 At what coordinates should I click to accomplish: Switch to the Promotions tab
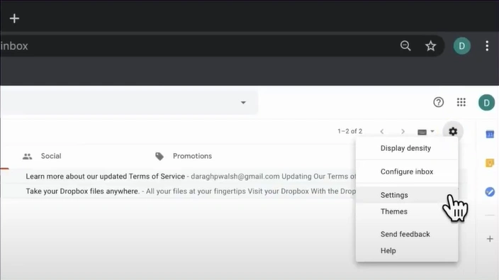point(184,156)
